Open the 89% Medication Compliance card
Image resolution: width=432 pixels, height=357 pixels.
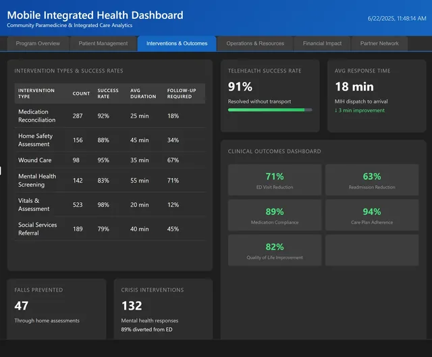click(275, 215)
